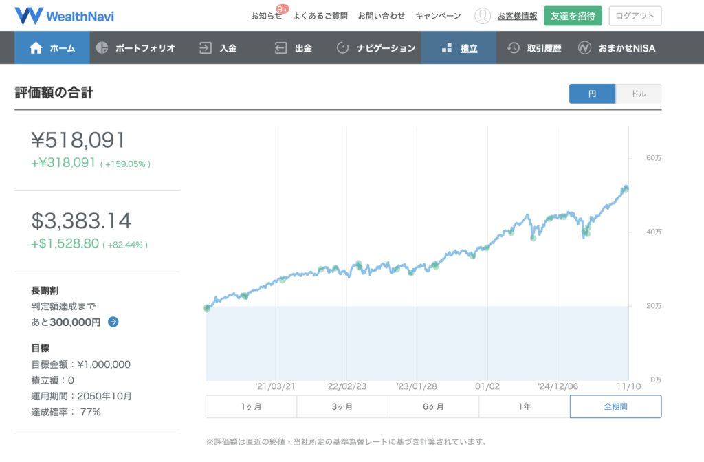Select the 全期間 chart range
704x462 pixels.
[615, 406]
